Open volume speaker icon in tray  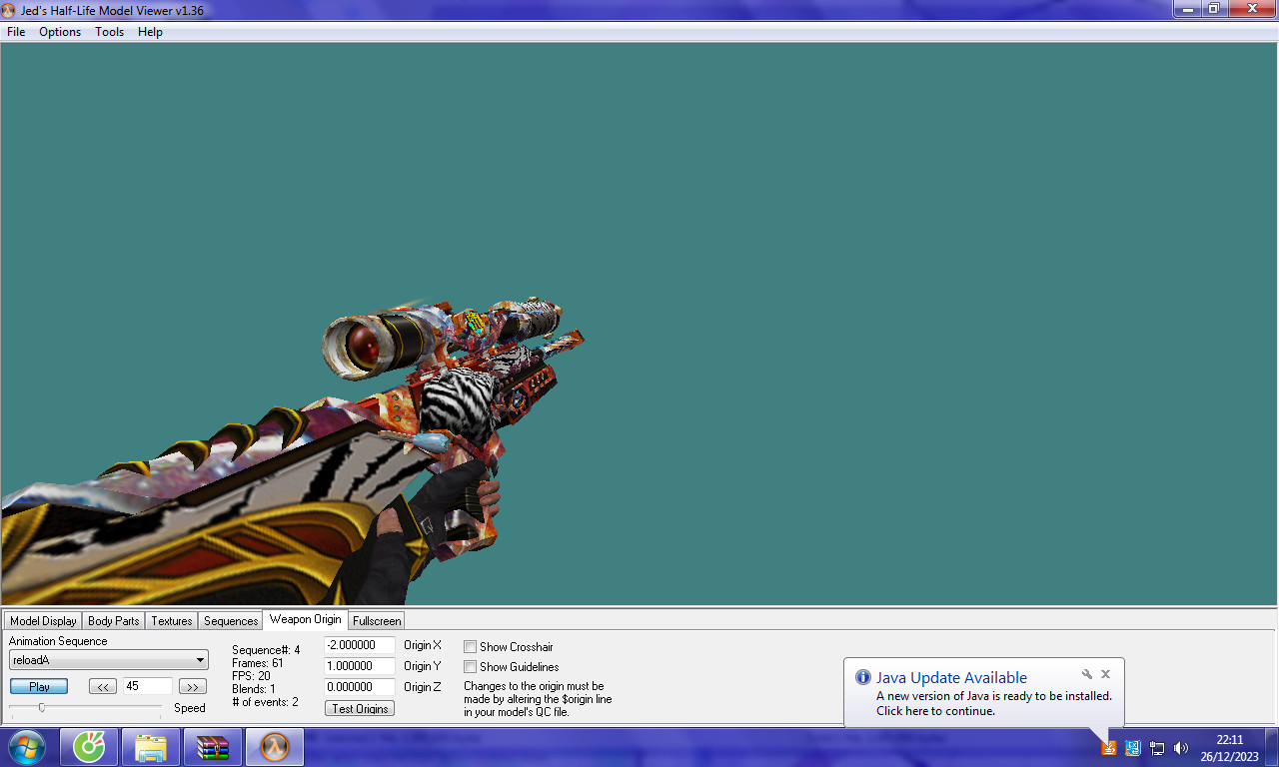click(x=1180, y=748)
